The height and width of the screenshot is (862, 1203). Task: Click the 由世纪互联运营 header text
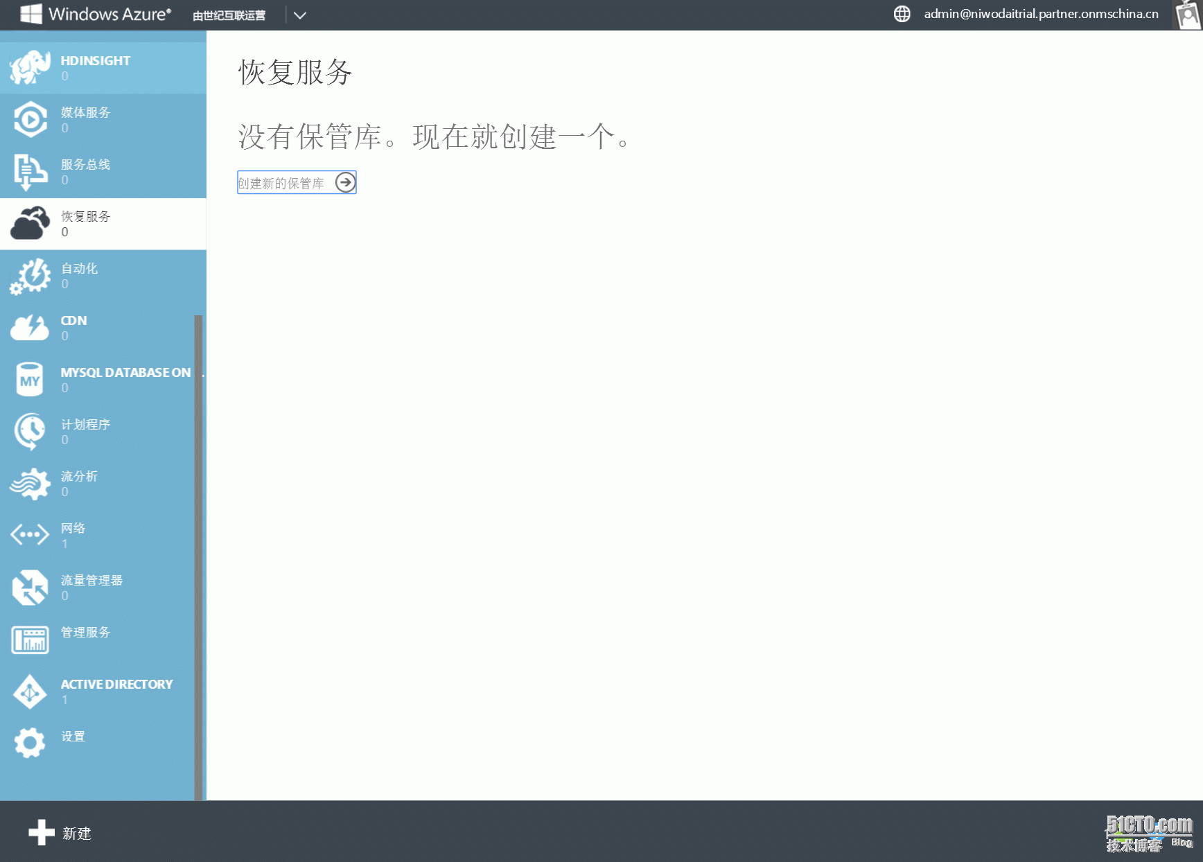click(229, 15)
